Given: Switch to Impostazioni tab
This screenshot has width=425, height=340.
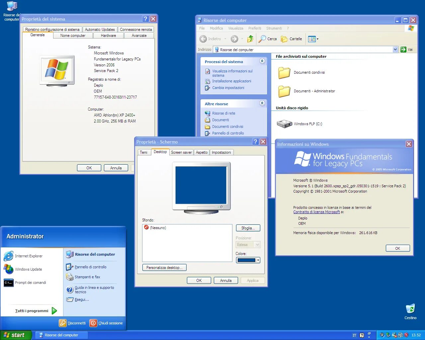Looking at the screenshot, I should pos(221,152).
